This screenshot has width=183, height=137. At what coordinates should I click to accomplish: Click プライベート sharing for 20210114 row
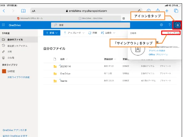(x=165, y=66)
